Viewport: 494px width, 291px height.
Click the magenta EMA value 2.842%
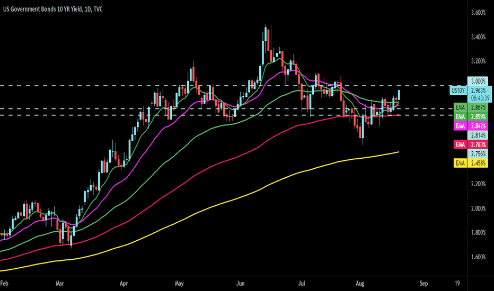[478, 126]
